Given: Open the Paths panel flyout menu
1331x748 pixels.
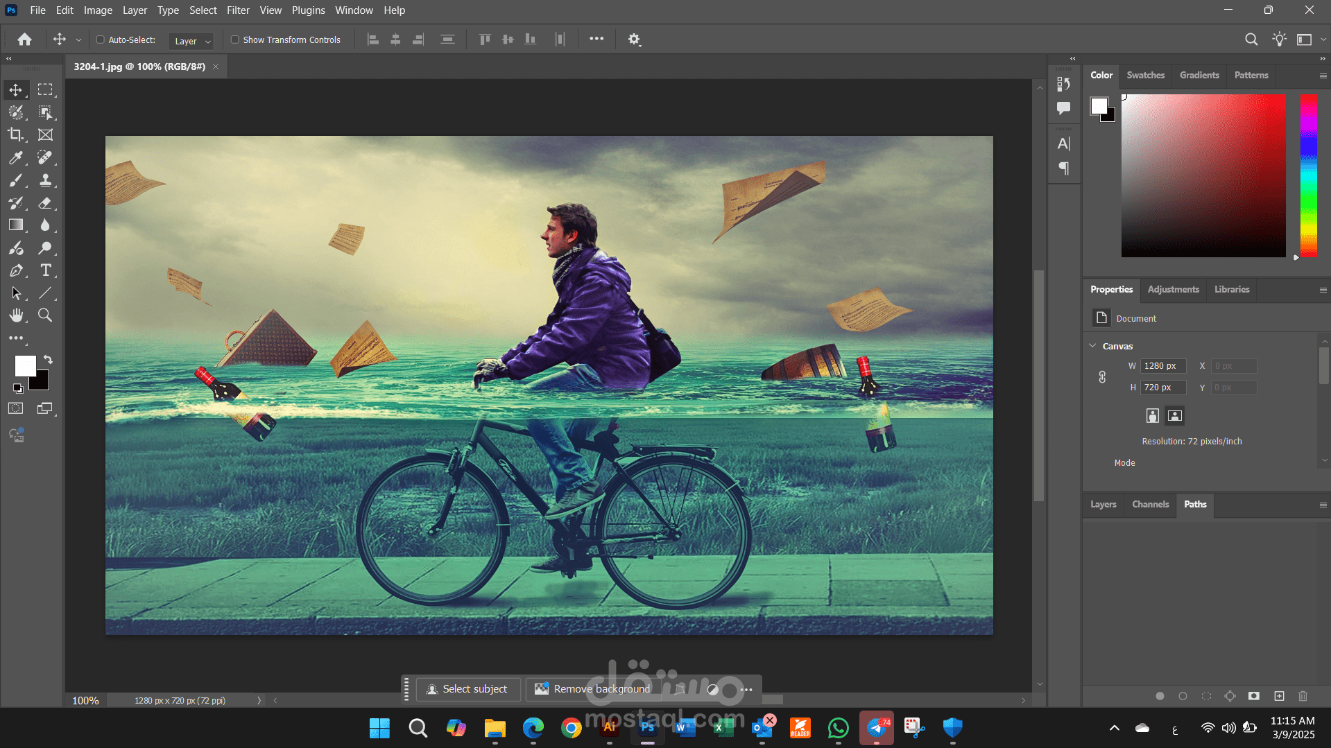Looking at the screenshot, I should pos(1323,505).
